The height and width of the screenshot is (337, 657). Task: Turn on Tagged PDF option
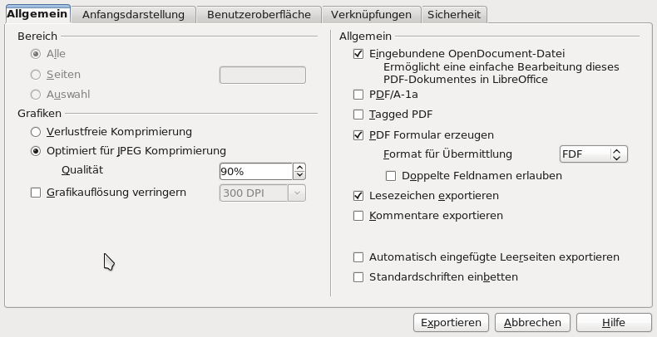coord(358,115)
